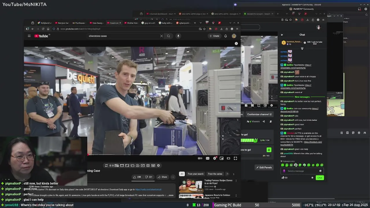Click the playback speed gauge icon
The width and height of the screenshot is (370, 208).
pyautogui.click(x=138, y=166)
